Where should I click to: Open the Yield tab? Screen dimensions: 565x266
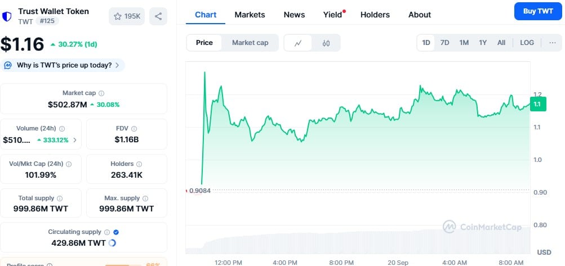(333, 15)
